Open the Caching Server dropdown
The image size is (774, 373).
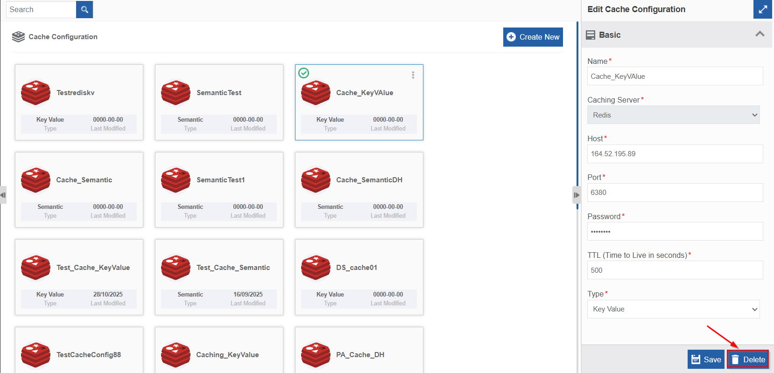673,115
